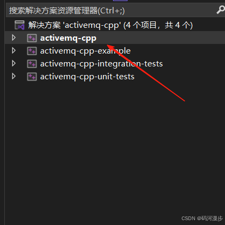Focus the solution explorer search box
The height and width of the screenshot is (225, 225).
pos(115,11)
